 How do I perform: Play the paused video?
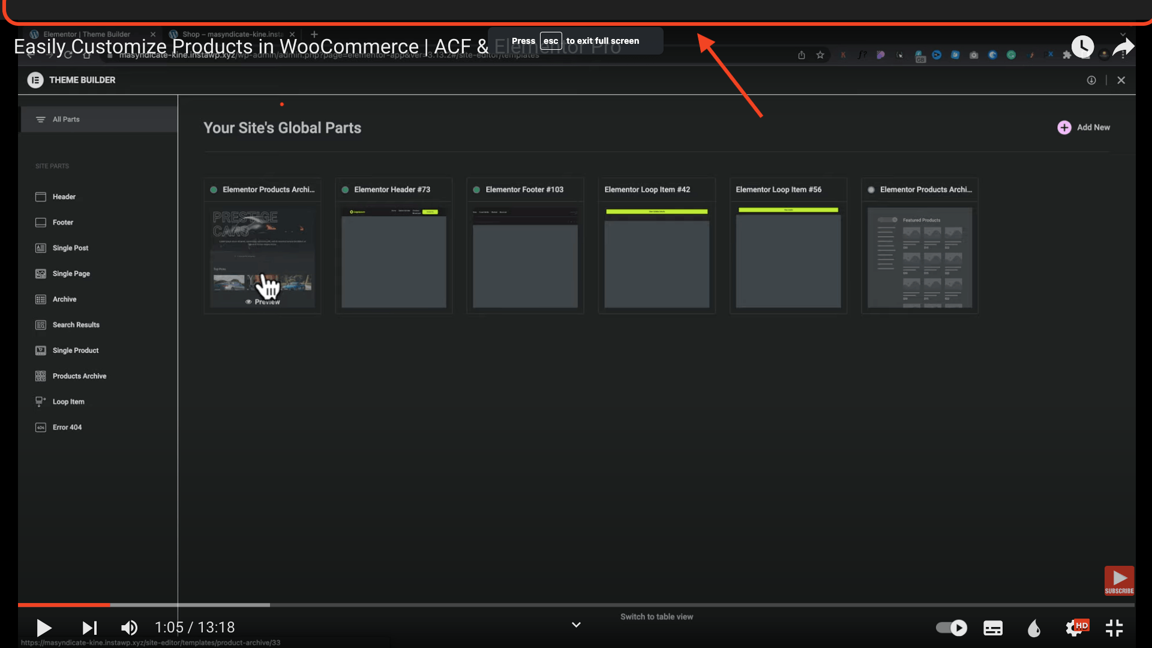point(44,628)
